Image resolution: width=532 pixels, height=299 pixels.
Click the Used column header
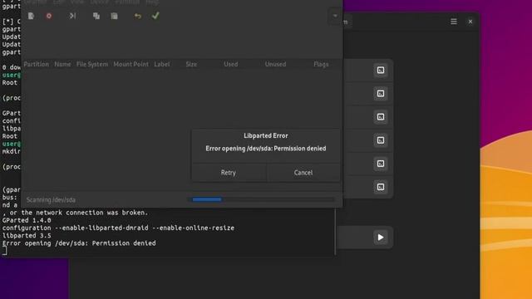click(x=231, y=64)
